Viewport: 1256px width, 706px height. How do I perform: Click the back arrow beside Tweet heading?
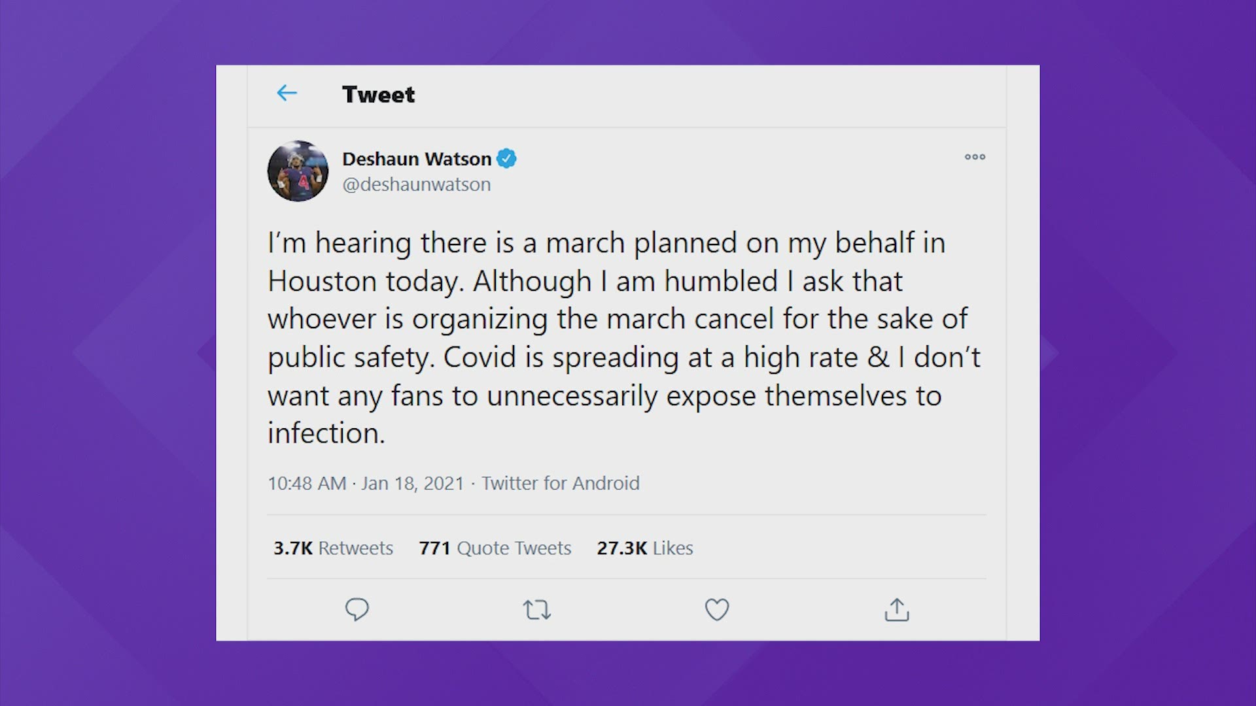tap(287, 93)
